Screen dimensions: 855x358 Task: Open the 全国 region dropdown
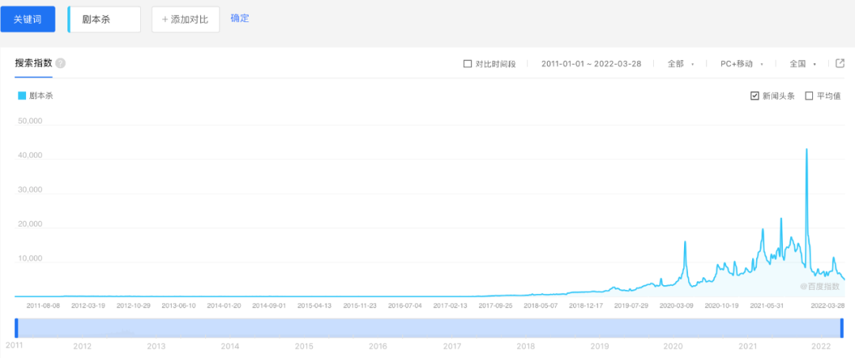pyautogui.click(x=802, y=64)
